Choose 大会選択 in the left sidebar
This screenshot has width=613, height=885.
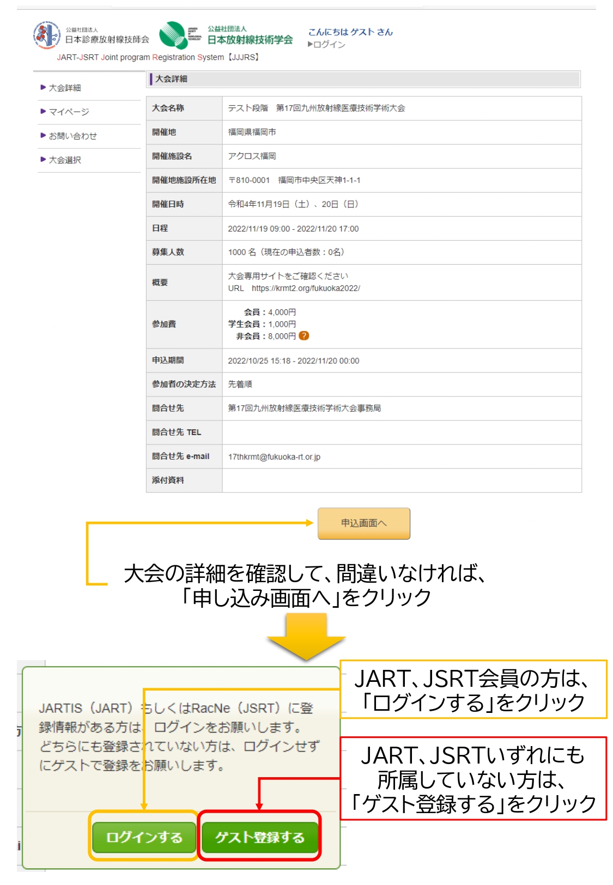pyautogui.click(x=64, y=160)
